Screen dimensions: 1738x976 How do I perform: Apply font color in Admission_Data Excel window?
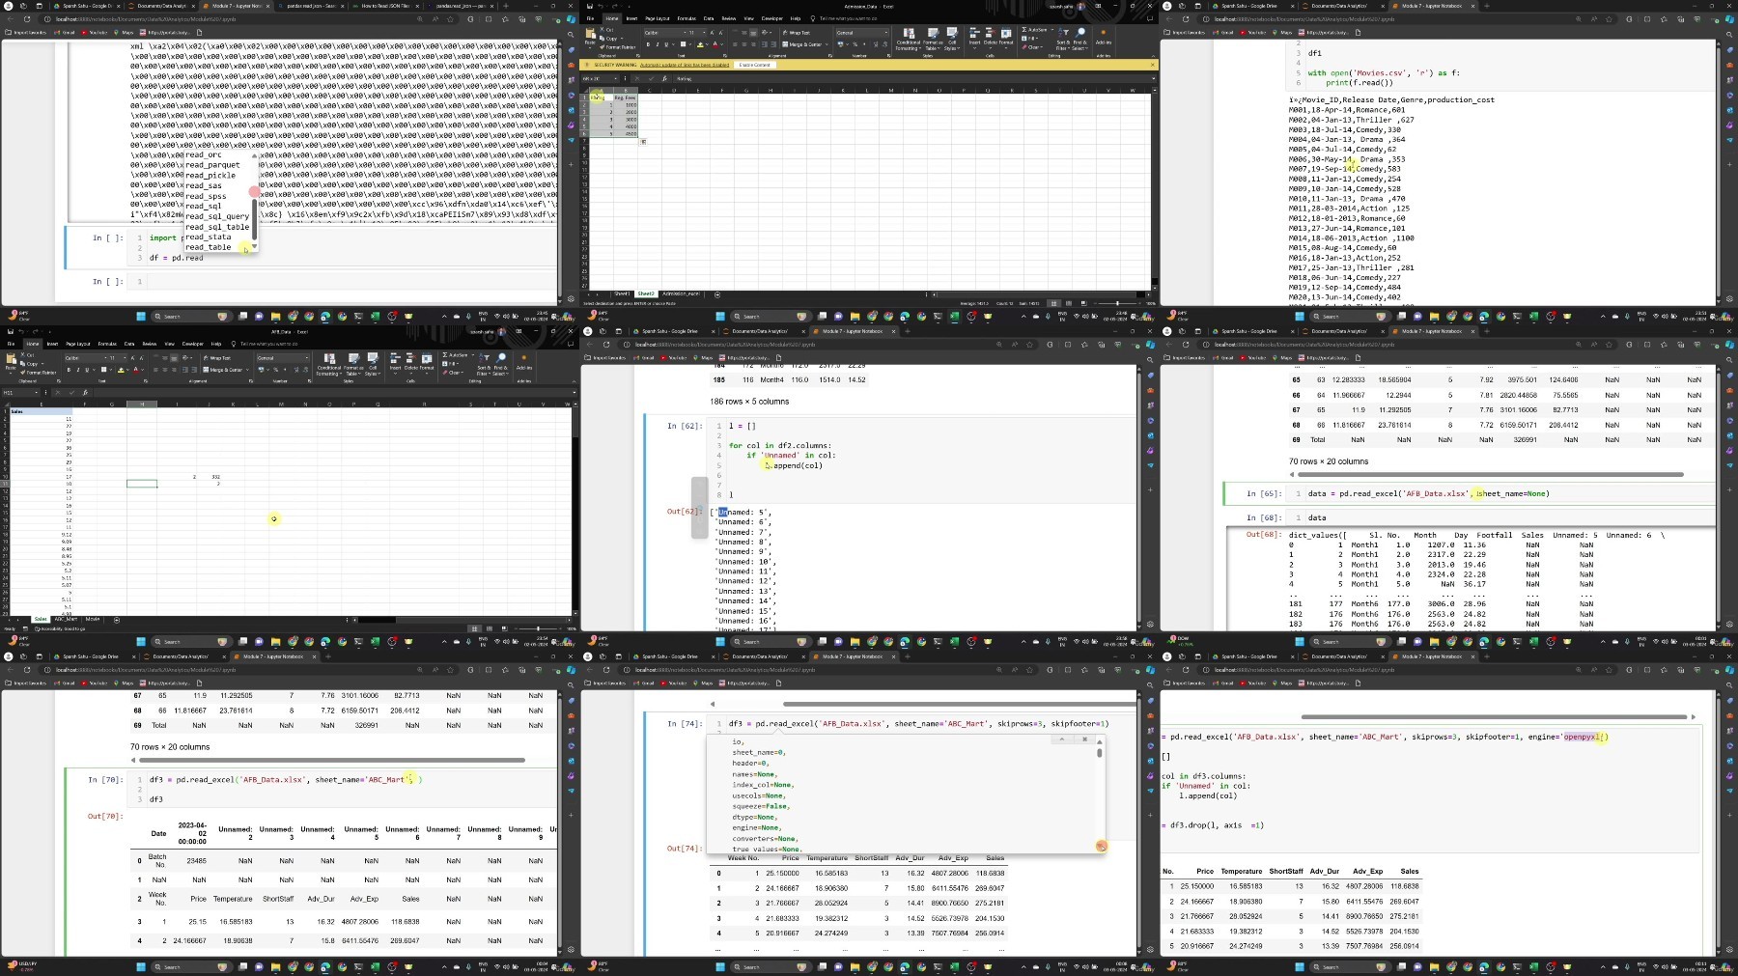[x=715, y=44]
